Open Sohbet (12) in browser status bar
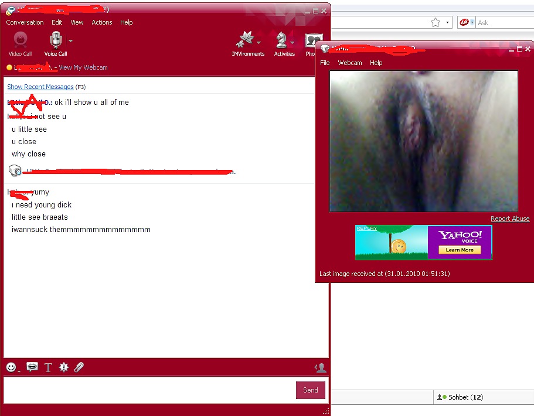534x416 pixels. pos(460,397)
